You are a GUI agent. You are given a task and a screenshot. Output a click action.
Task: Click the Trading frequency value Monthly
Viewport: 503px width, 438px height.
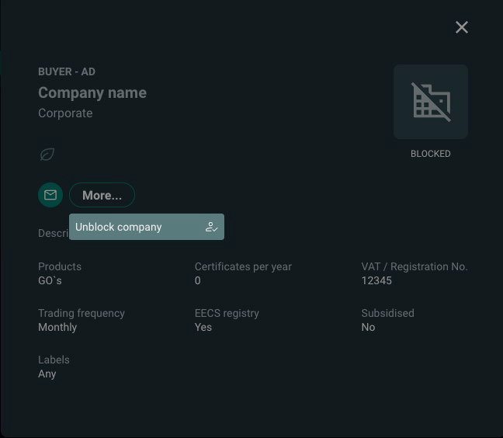57,327
